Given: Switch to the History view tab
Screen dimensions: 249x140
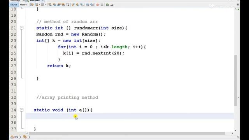Looking at the screenshot, I should tap(23, 5).
